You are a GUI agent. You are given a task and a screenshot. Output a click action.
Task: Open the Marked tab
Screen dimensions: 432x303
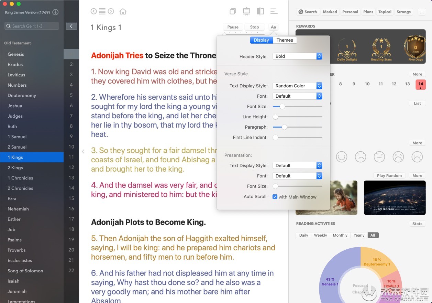click(330, 12)
